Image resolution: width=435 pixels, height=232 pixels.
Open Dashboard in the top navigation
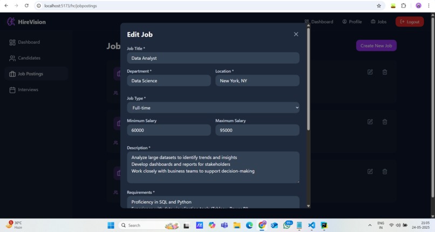[x=319, y=22]
